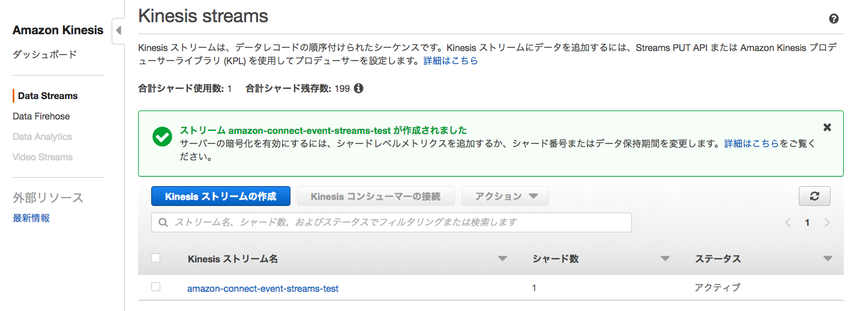Image resolution: width=854 pixels, height=311 pixels.
Task: Toggle the select-all streams checkbox
Action: [x=156, y=258]
